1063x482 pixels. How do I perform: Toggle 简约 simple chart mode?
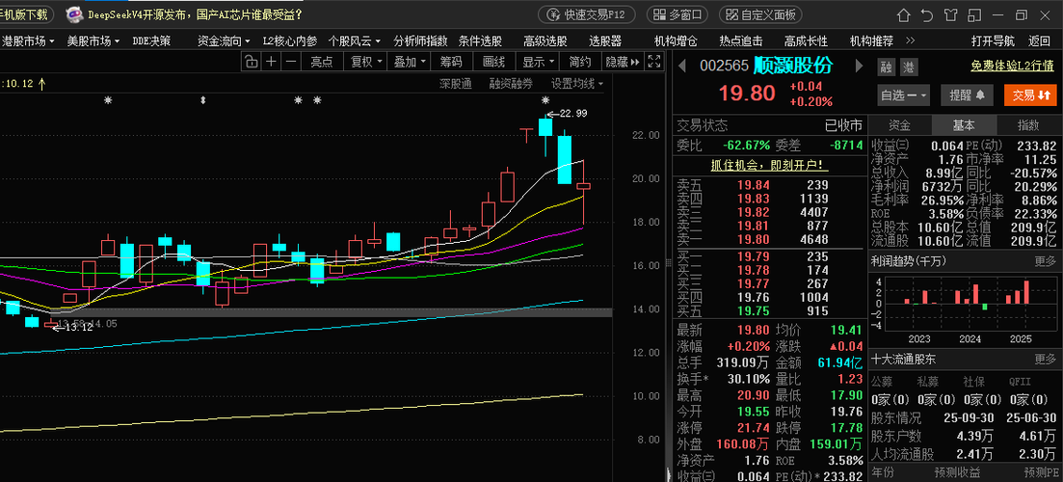580,63
